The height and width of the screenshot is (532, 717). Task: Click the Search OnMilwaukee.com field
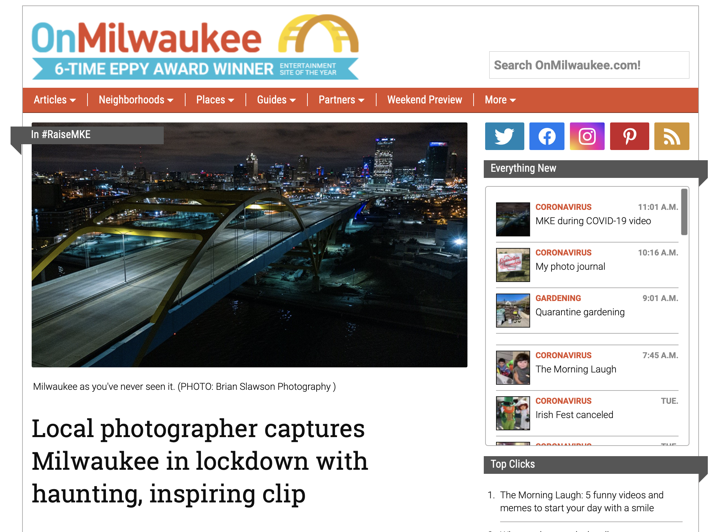589,65
